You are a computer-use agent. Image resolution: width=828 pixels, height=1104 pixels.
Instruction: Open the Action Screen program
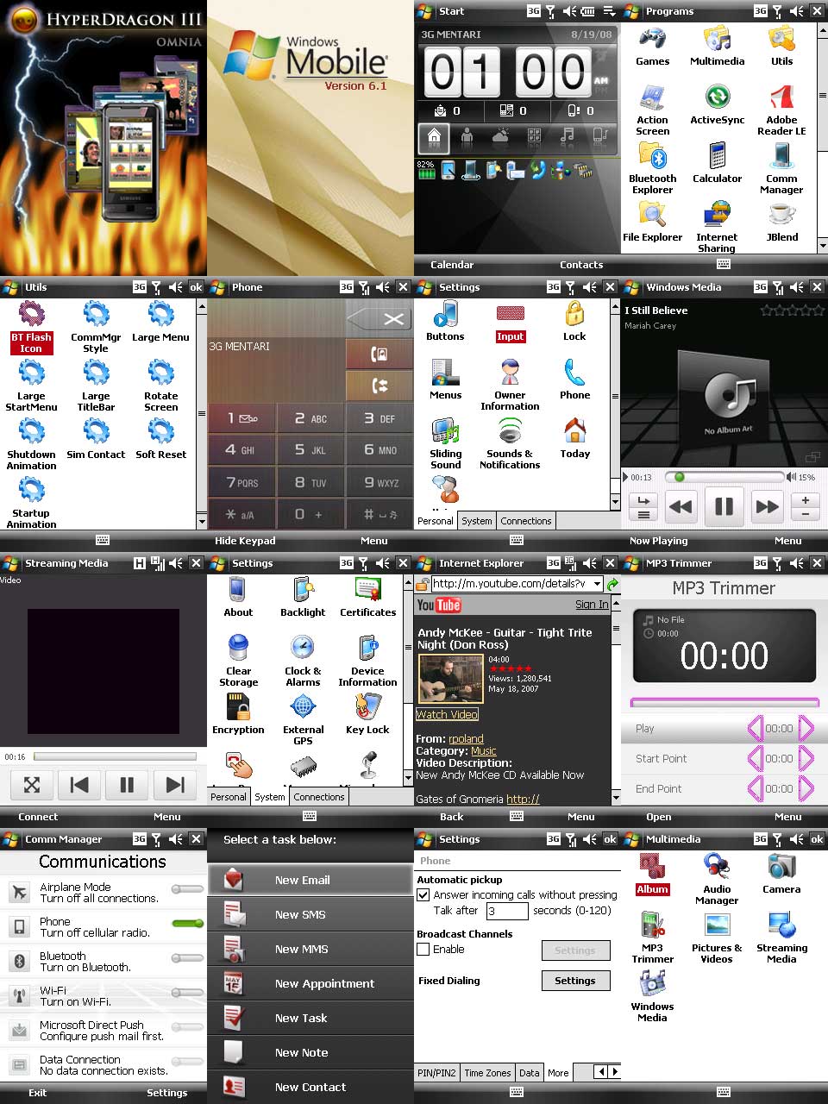652,110
